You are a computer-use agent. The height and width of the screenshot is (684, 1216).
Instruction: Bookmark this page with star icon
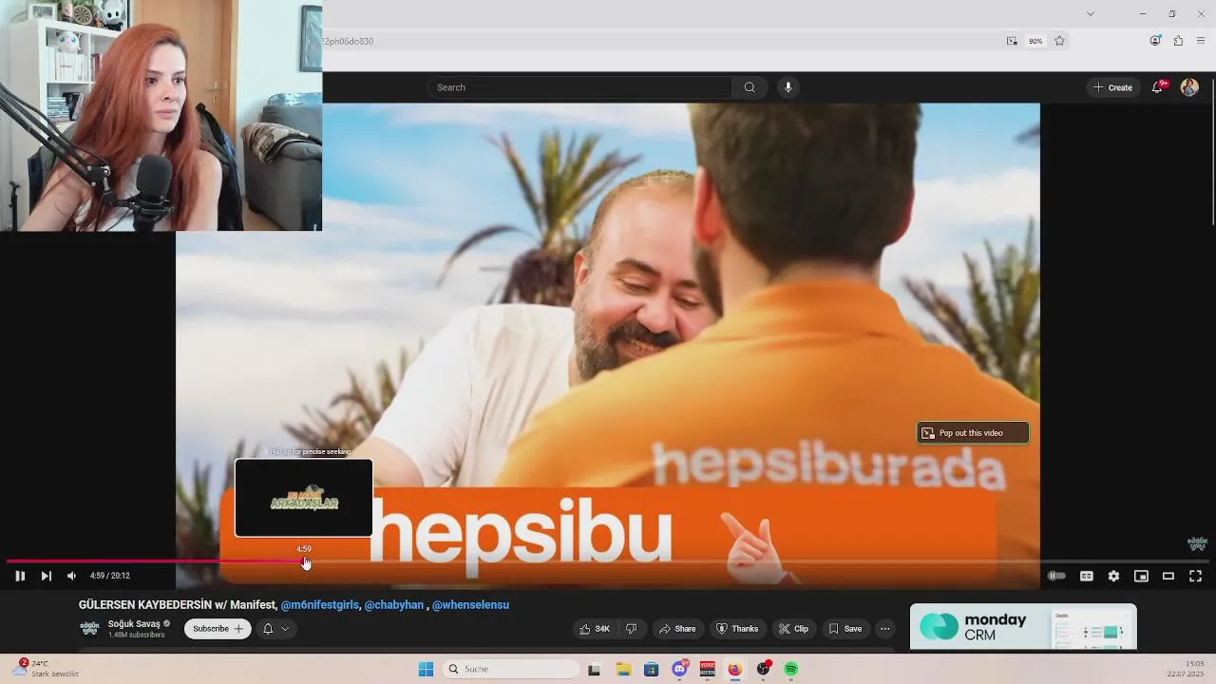coord(1059,41)
